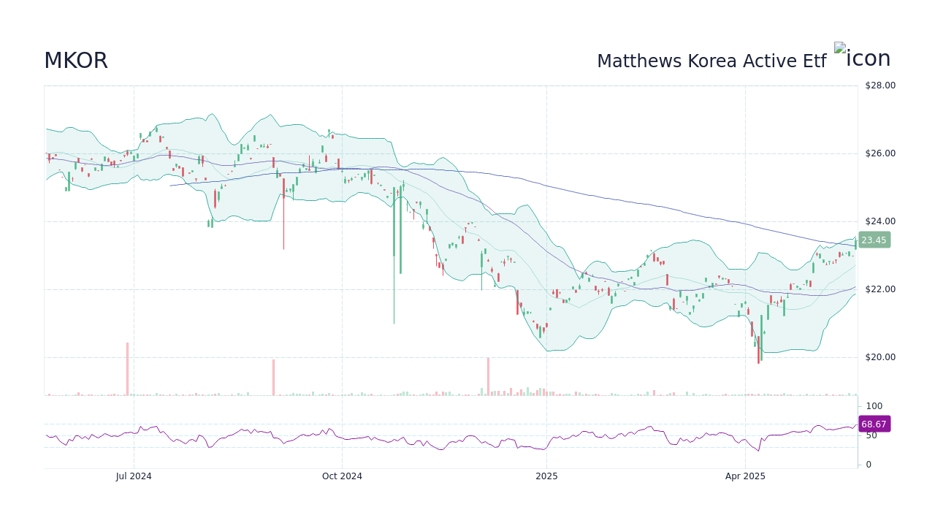Click the MKOR ticker symbol title

tap(76, 61)
